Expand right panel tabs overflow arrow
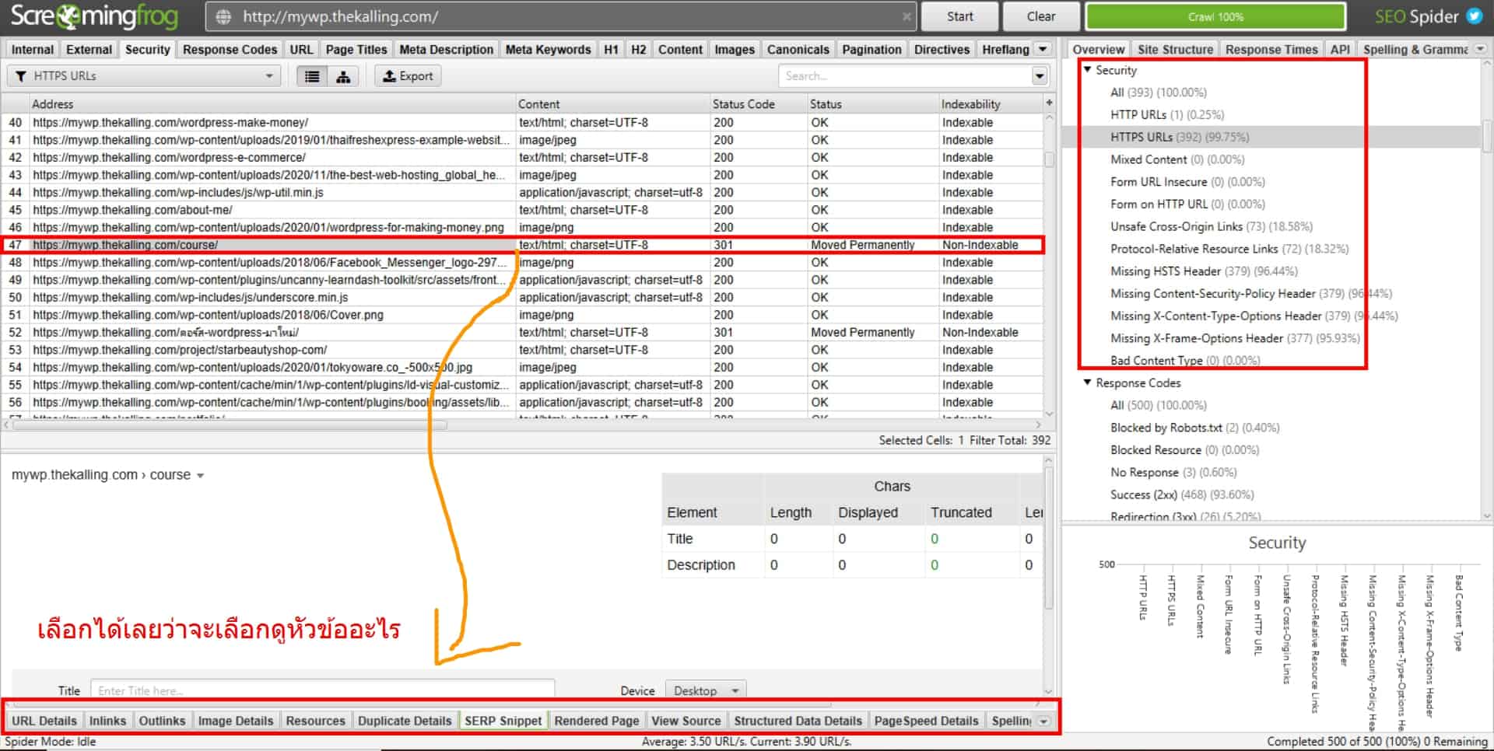Image resolution: width=1494 pixels, height=751 pixels. [x=1481, y=49]
